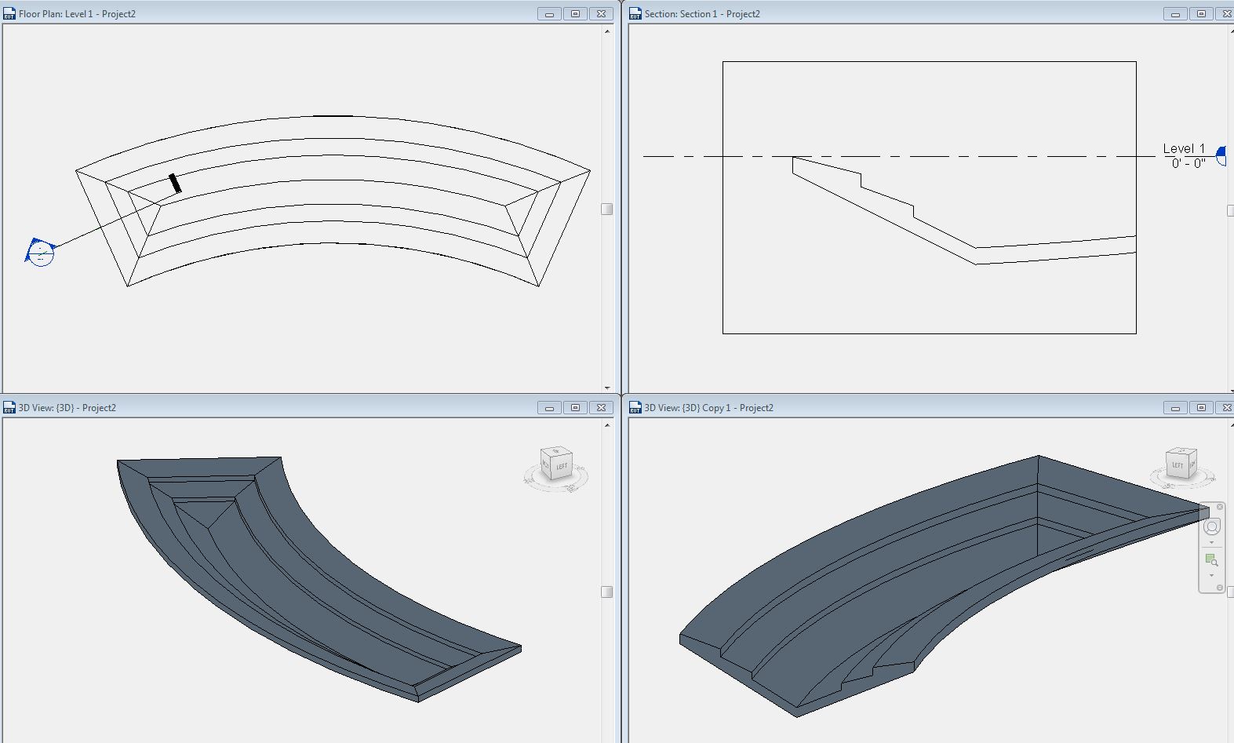
Task: Click the LEFT face of the {3D} view's ViewCube
Action: (562, 466)
